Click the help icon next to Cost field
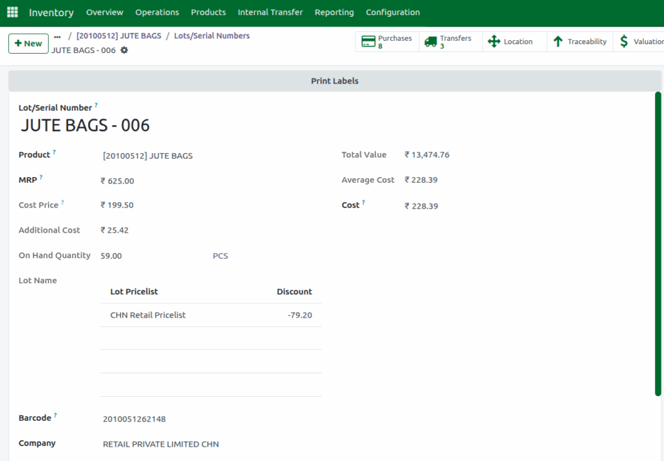 click(364, 201)
